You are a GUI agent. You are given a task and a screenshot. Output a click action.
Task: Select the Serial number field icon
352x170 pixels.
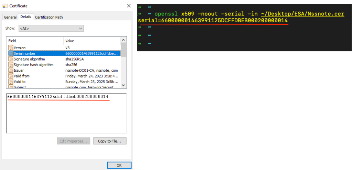click(11, 53)
